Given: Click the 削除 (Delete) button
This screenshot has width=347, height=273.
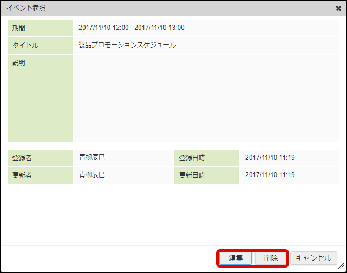Looking at the screenshot, I should point(271,258).
